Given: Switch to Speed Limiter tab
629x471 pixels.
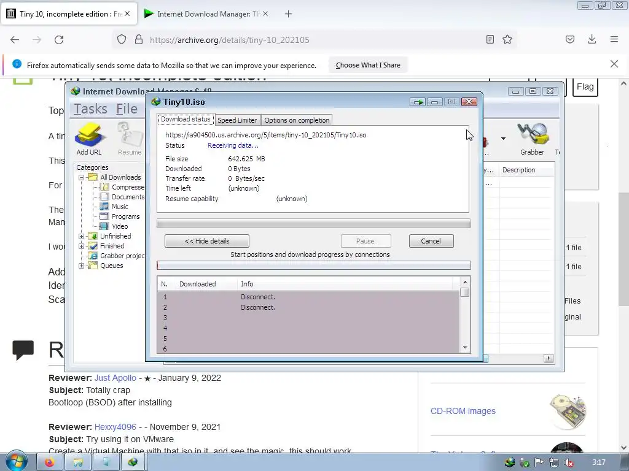Looking at the screenshot, I should point(237,120).
